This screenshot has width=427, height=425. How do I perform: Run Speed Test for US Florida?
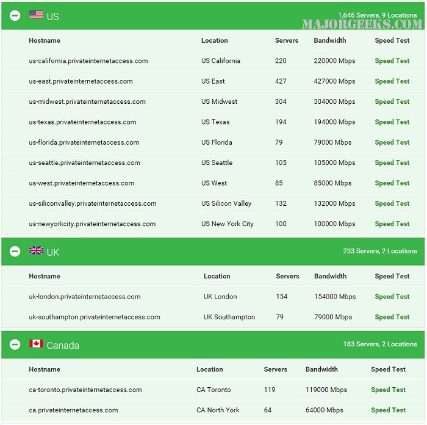pyautogui.click(x=392, y=142)
